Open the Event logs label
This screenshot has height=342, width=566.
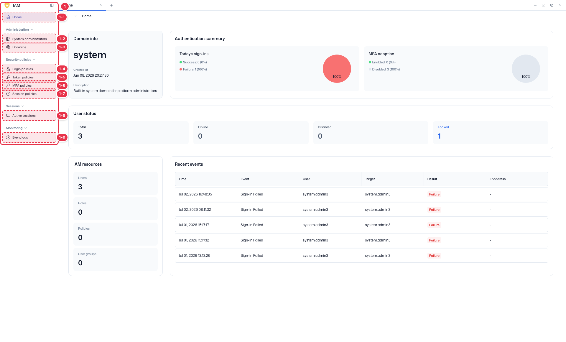point(20,137)
